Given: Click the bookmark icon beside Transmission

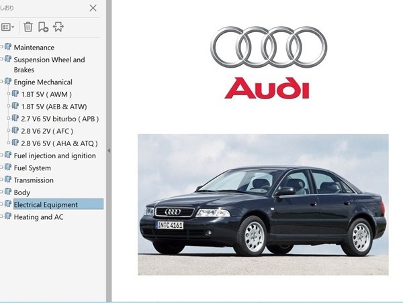Looking at the screenshot, I should point(8,180).
